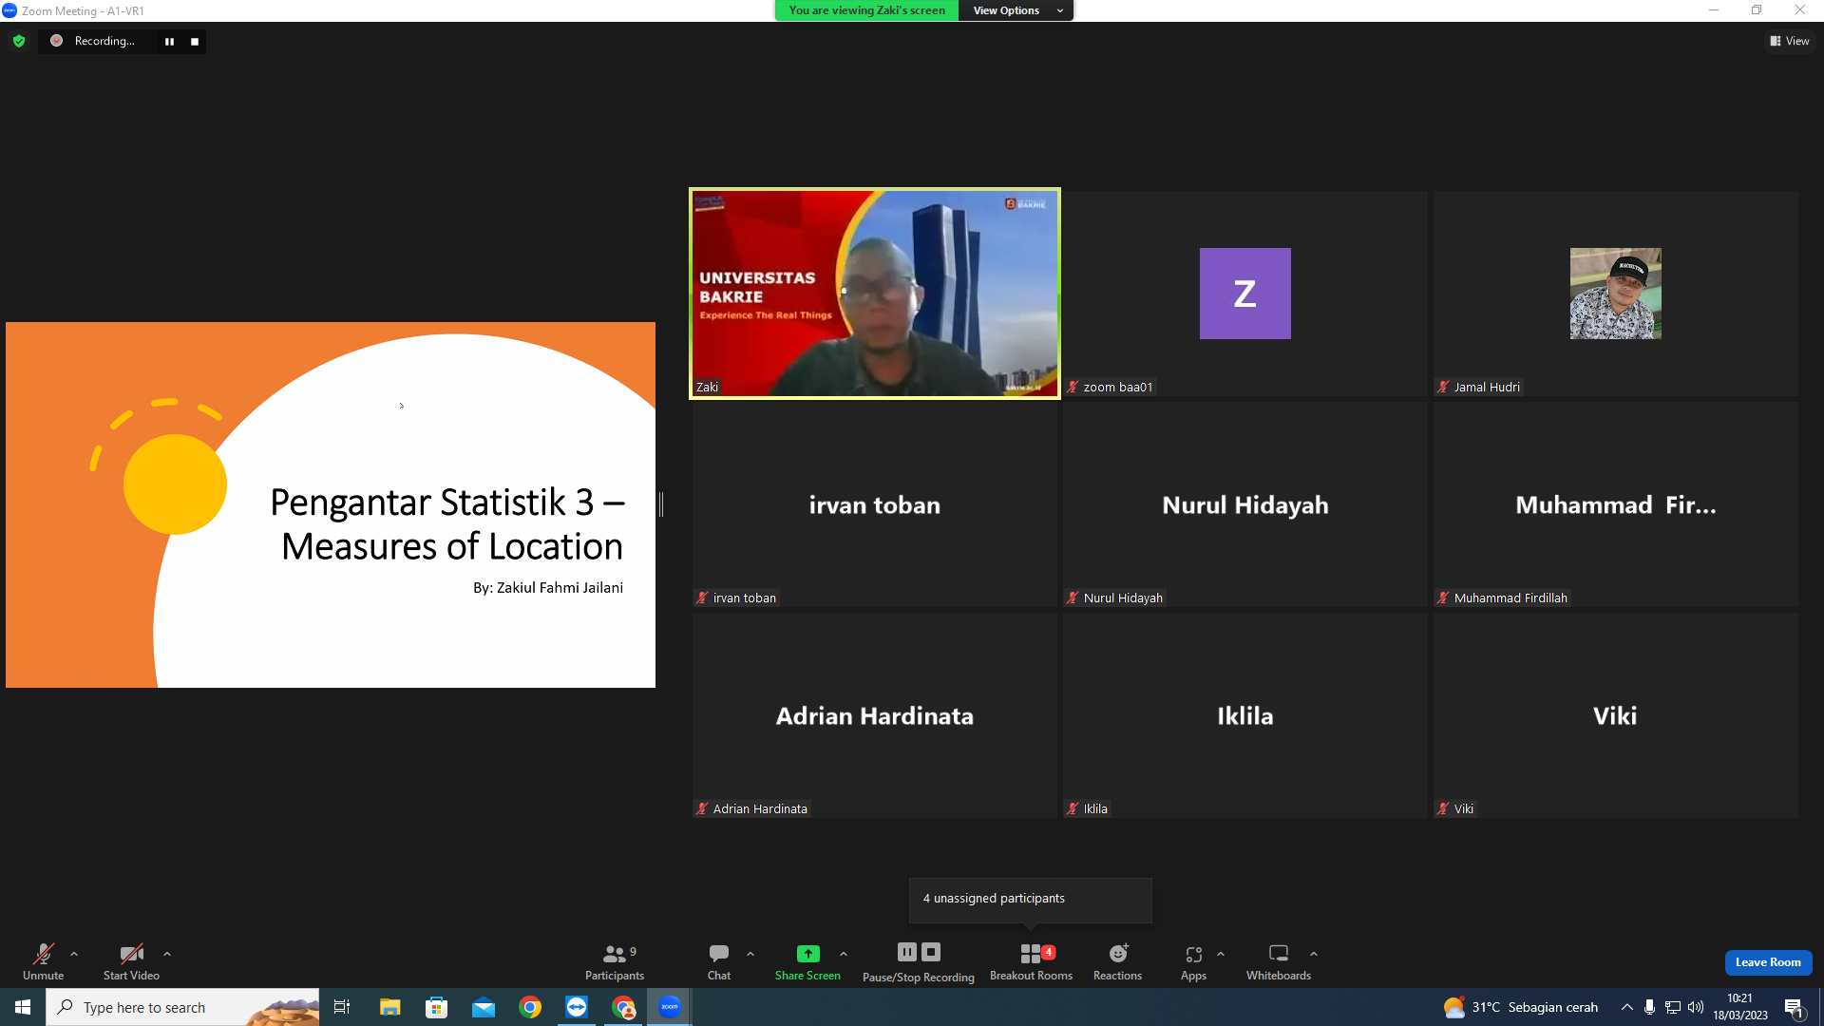Open Whiteboards
1824x1026 pixels.
click(x=1279, y=961)
